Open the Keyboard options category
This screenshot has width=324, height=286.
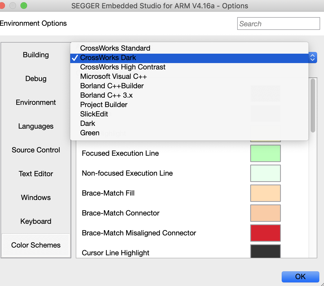pos(36,221)
